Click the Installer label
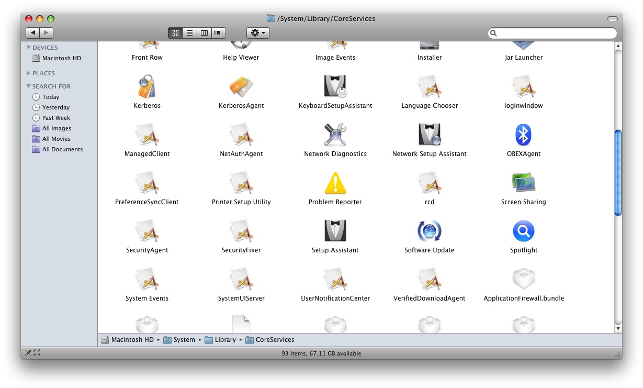This screenshot has width=643, height=388. [430, 58]
